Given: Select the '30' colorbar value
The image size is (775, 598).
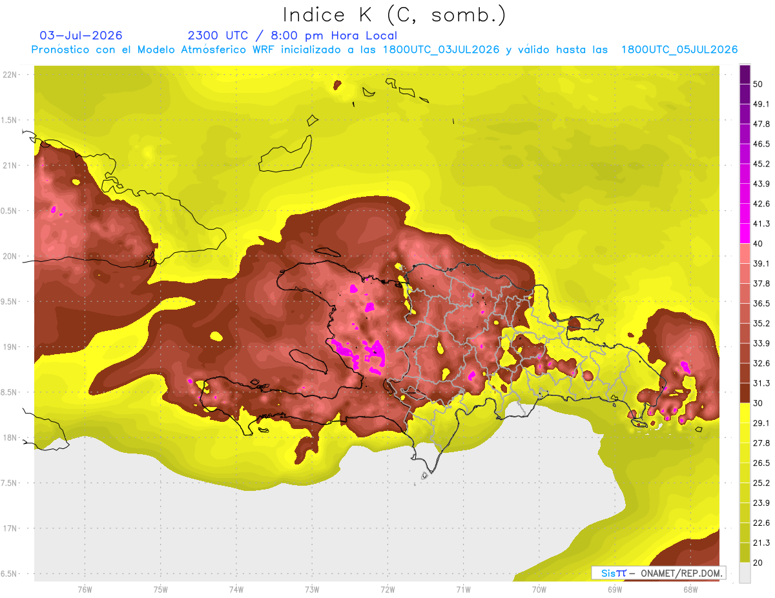Looking at the screenshot, I should click(759, 403).
